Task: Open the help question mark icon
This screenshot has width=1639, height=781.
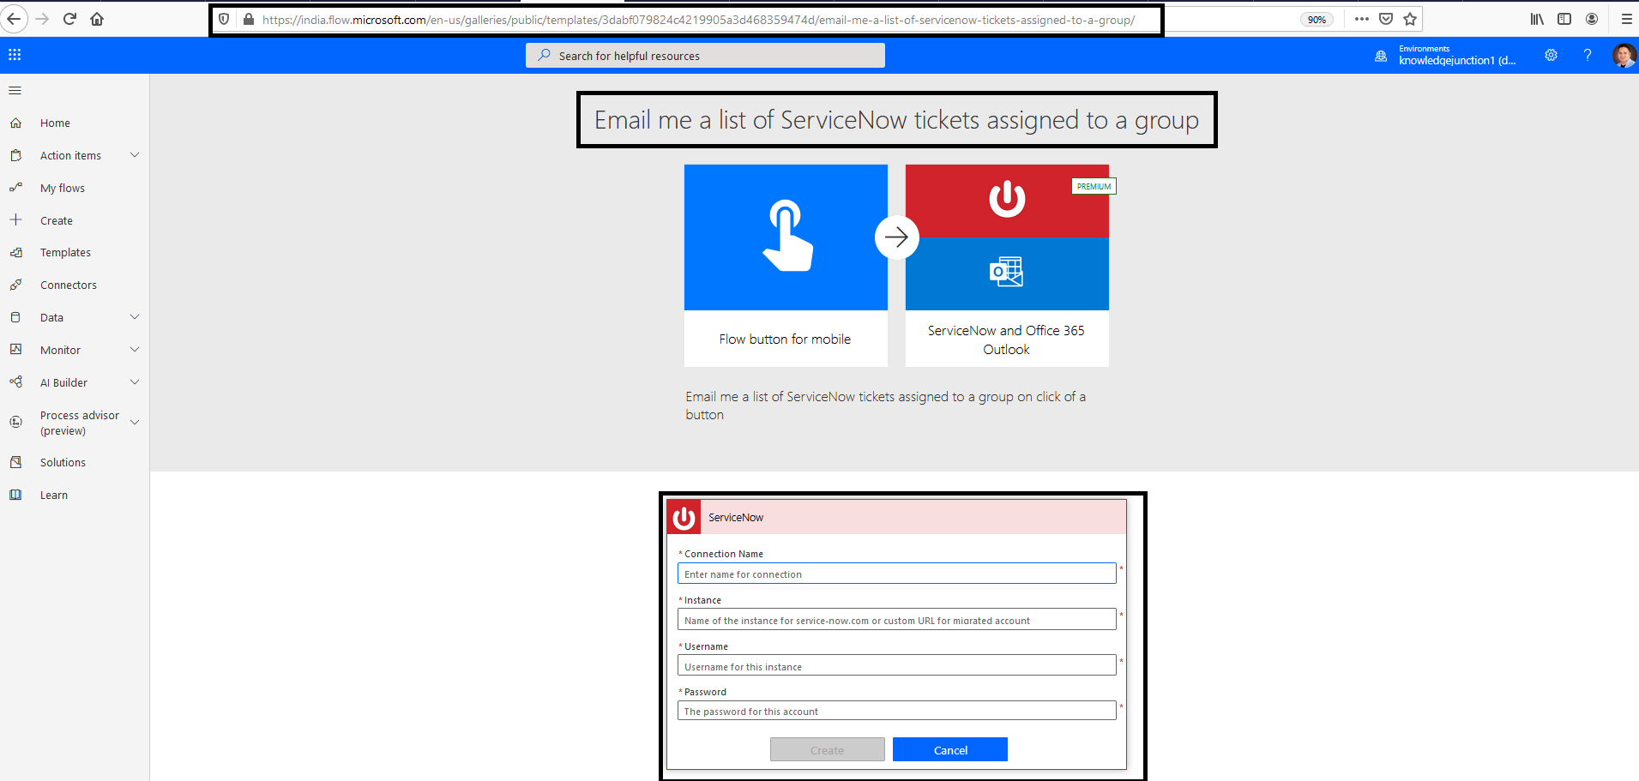Action: [1588, 55]
